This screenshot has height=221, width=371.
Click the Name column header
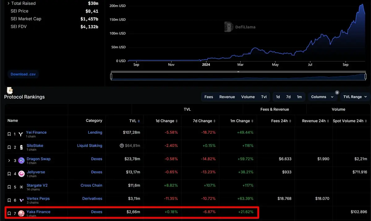tap(13, 121)
